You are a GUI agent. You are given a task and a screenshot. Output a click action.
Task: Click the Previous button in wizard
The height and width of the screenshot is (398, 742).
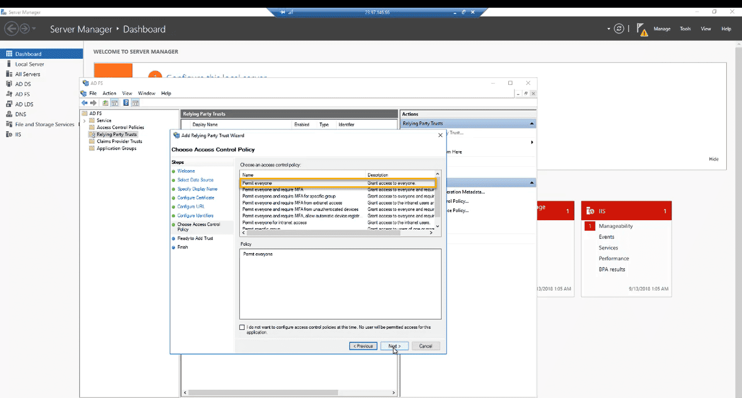click(x=363, y=346)
